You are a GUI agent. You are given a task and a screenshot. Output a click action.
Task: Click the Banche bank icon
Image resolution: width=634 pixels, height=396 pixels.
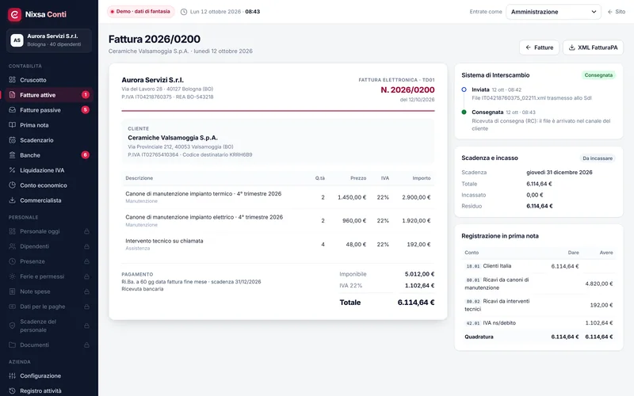tap(13, 155)
